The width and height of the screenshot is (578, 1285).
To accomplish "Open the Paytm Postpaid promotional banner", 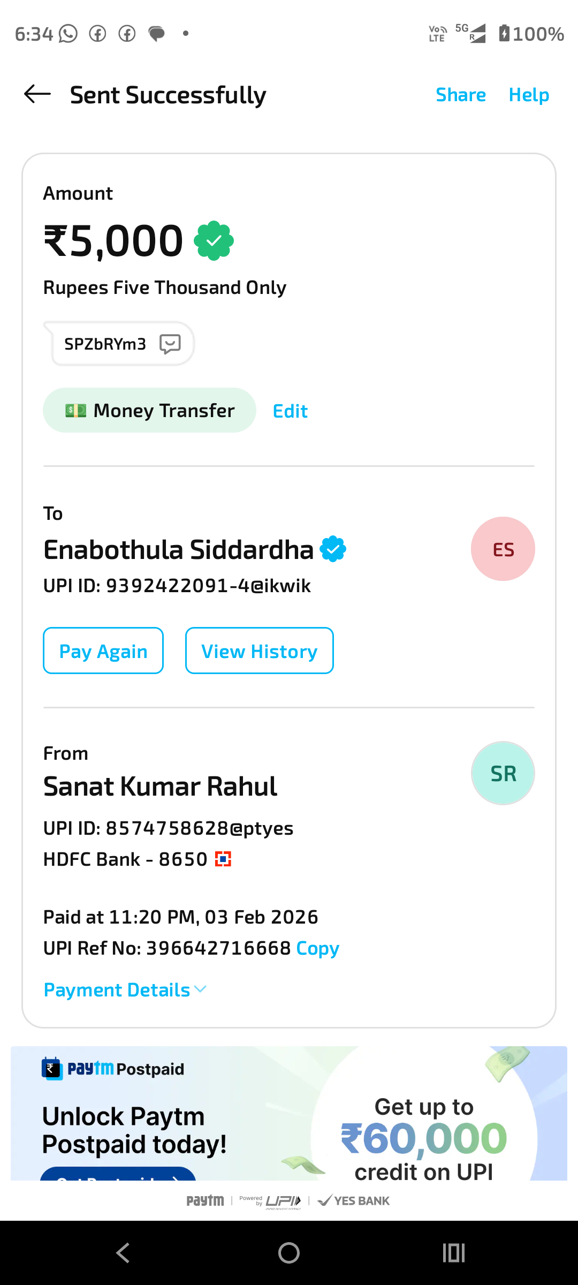I will coord(289,1114).
